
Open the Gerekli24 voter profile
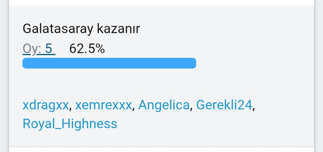click(x=224, y=105)
